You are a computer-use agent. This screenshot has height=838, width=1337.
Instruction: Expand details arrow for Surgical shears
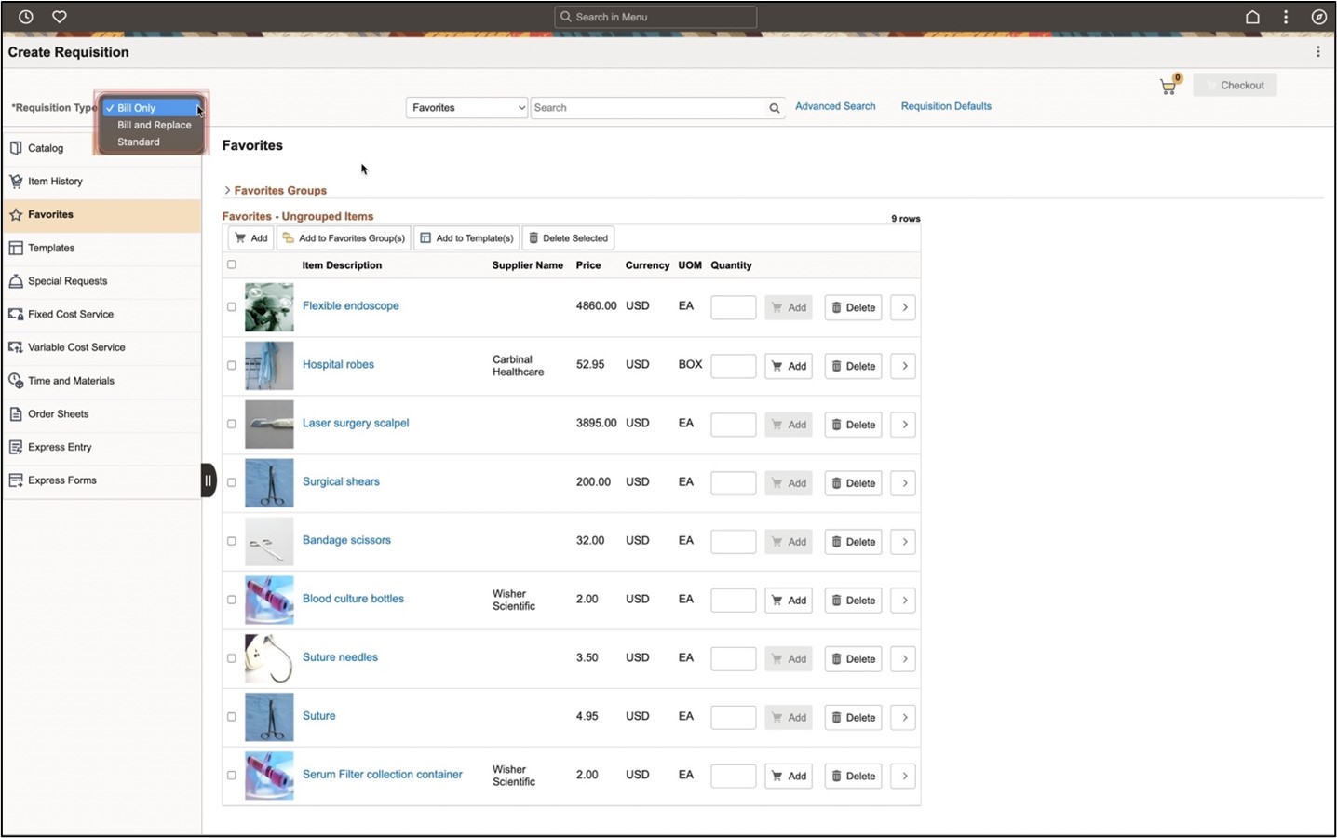(903, 483)
